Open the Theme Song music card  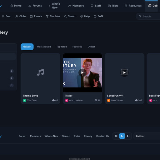(40, 78)
